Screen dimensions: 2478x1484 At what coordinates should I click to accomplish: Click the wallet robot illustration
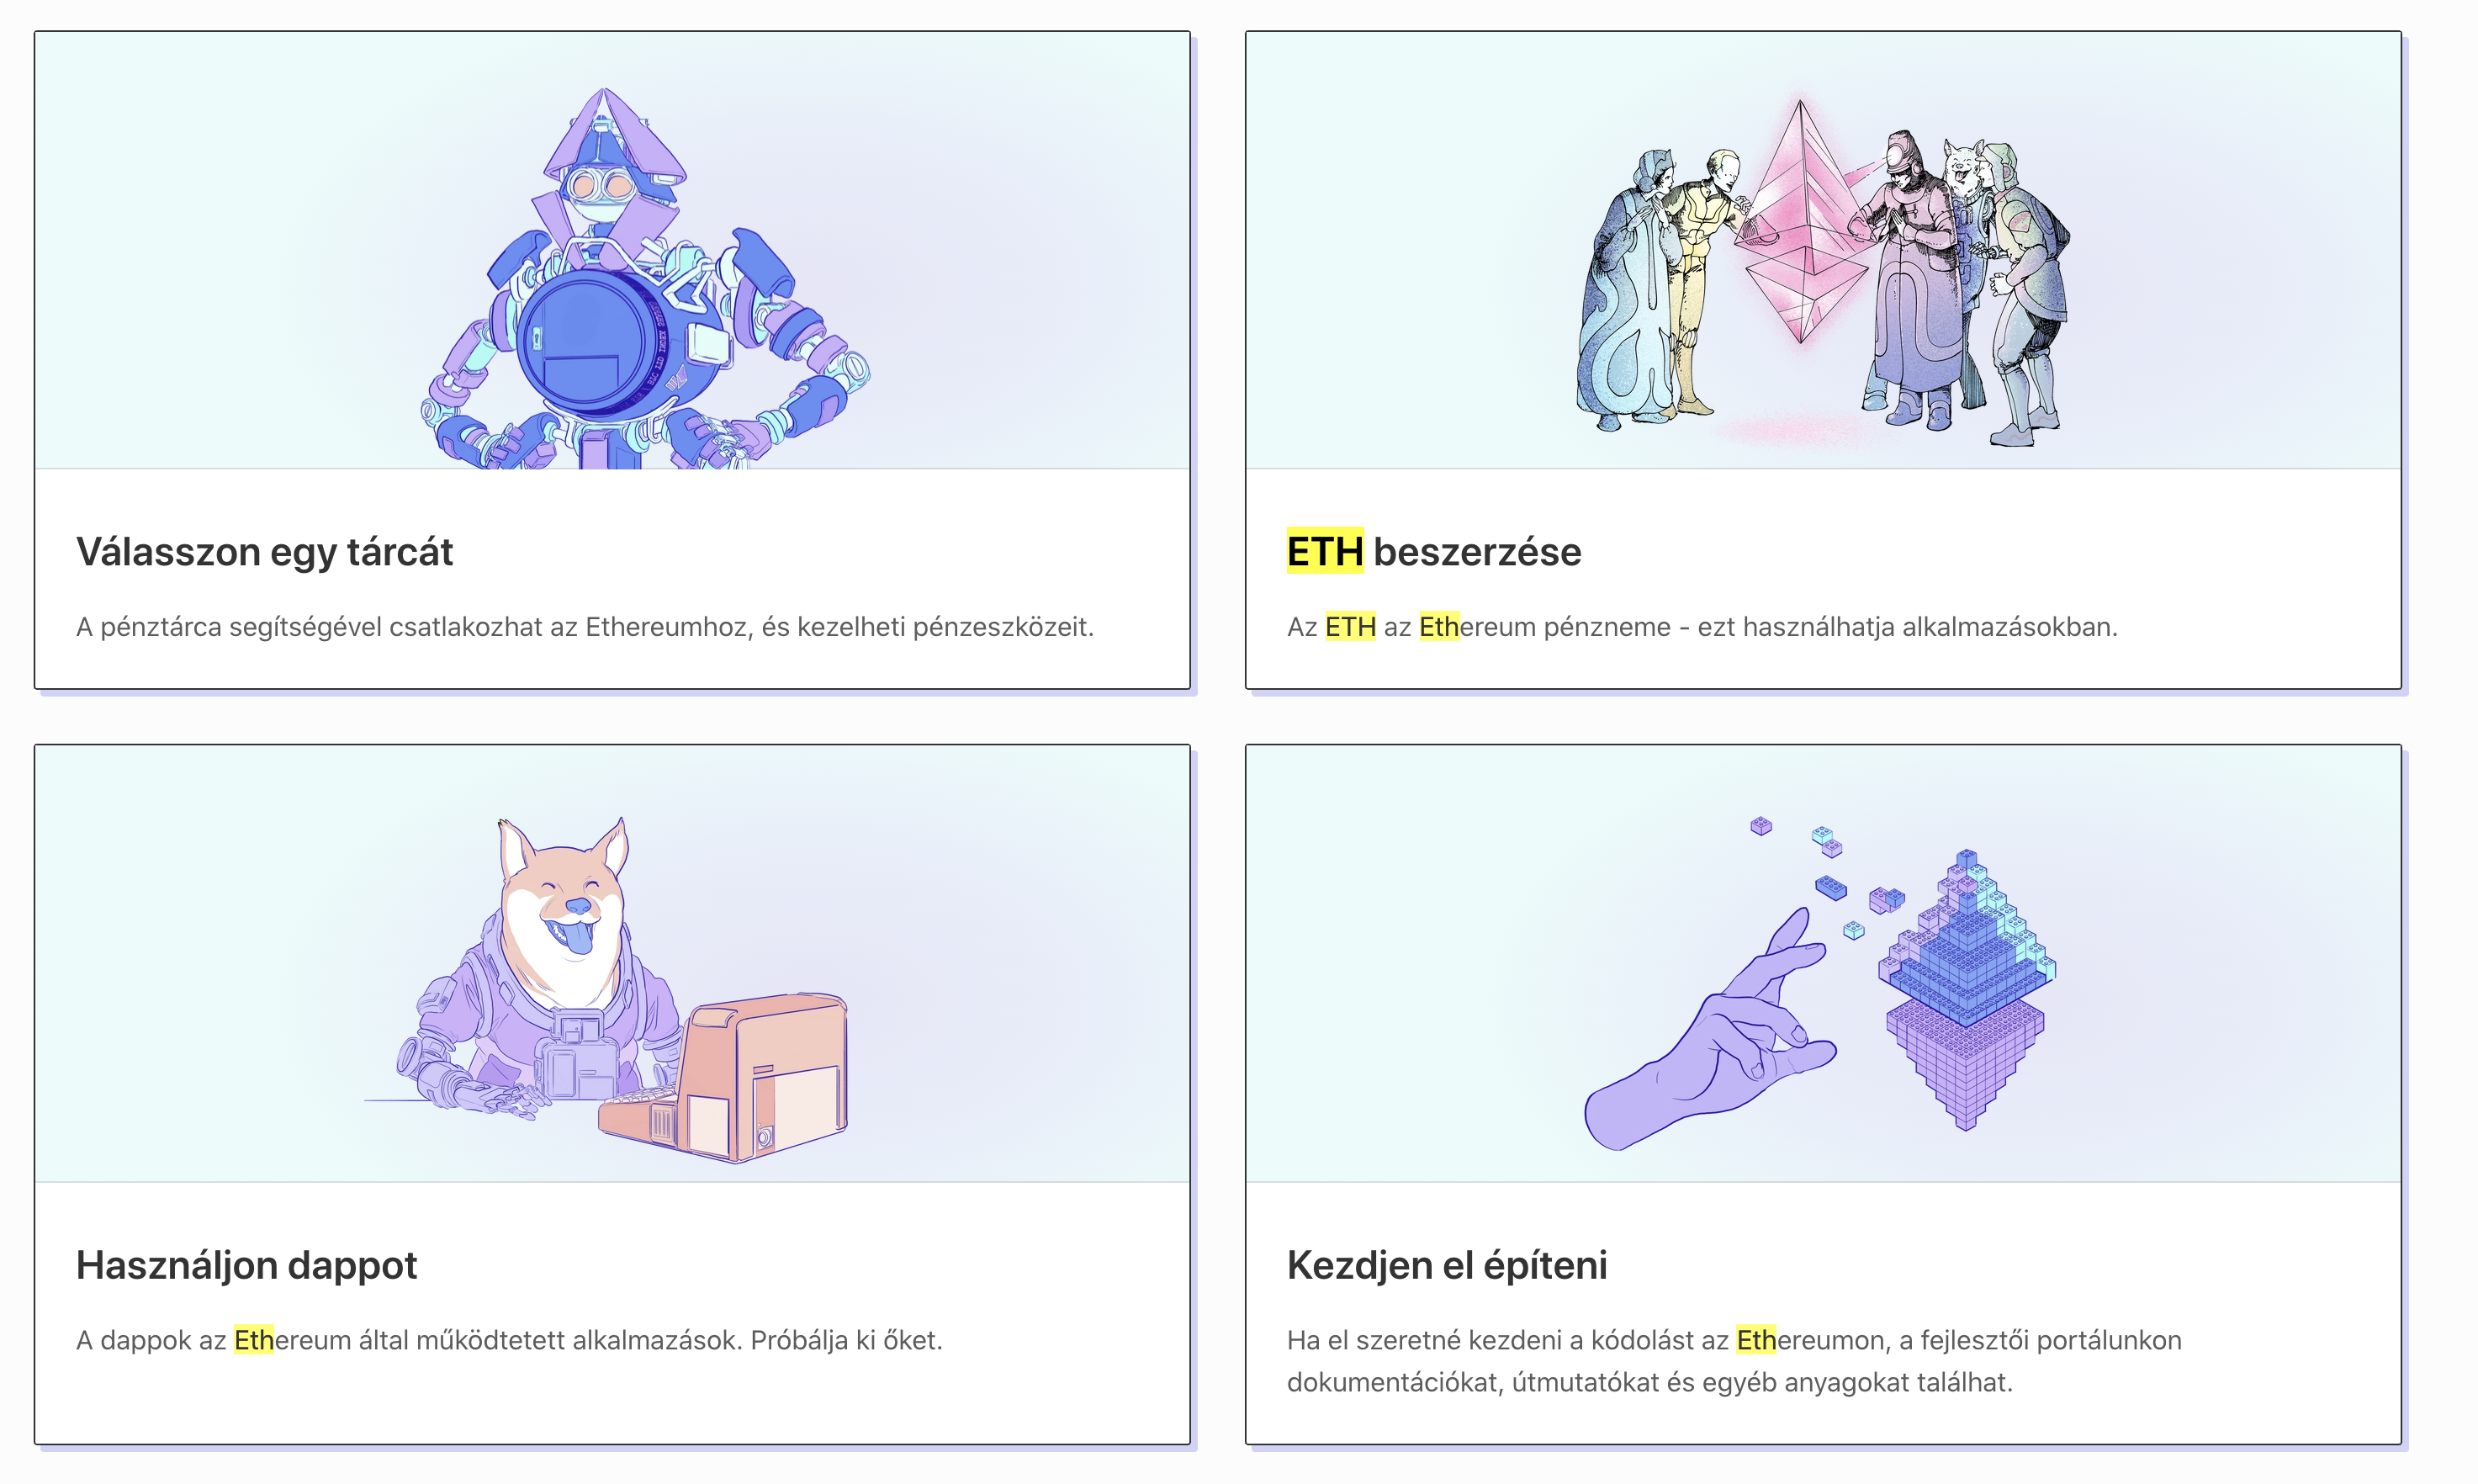(x=646, y=278)
